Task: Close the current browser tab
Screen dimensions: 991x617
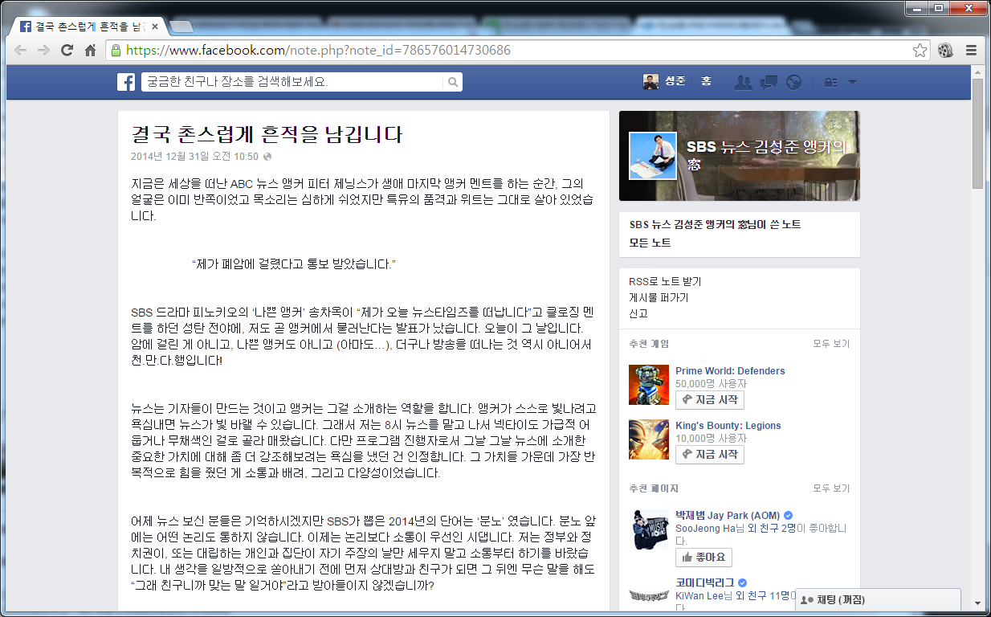Action: pyautogui.click(x=155, y=27)
